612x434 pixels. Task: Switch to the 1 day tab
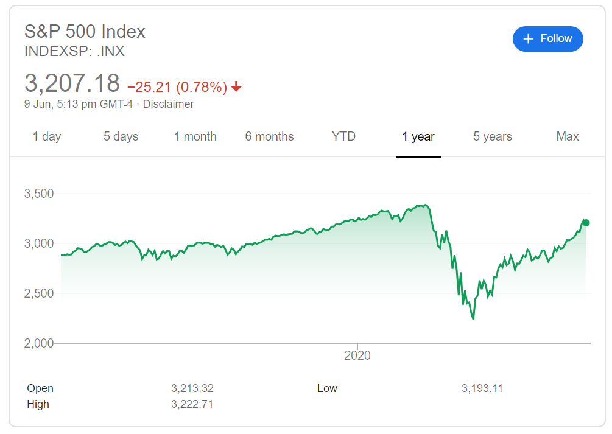pyautogui.click(x=47, y=136)
